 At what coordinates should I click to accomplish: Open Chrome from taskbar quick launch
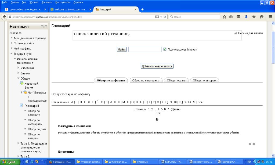click(x=37, y=162)
